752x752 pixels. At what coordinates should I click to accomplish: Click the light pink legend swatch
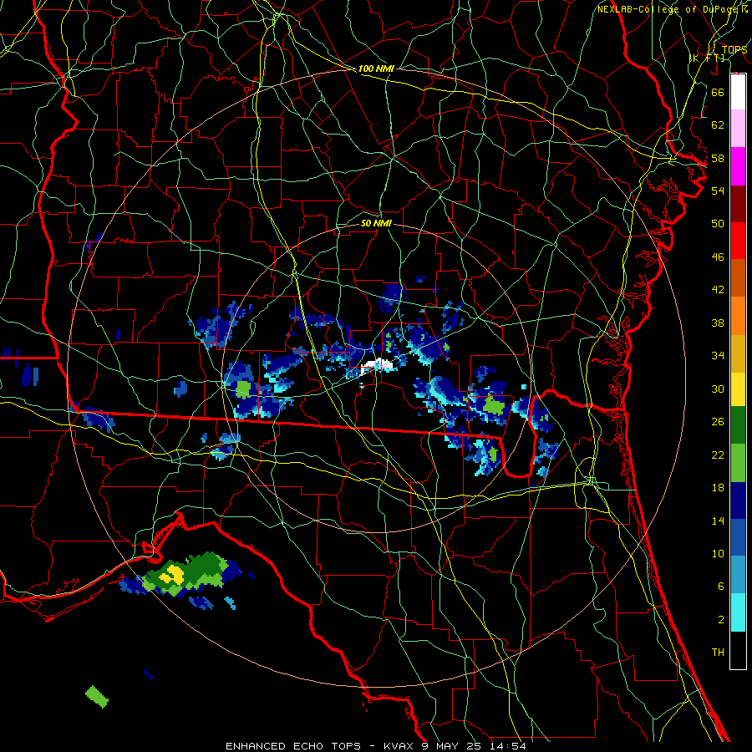pyautogui.click(x=738, y=129)
